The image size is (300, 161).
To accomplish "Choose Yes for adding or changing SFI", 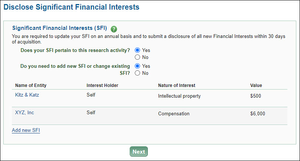I will (137, 66).
